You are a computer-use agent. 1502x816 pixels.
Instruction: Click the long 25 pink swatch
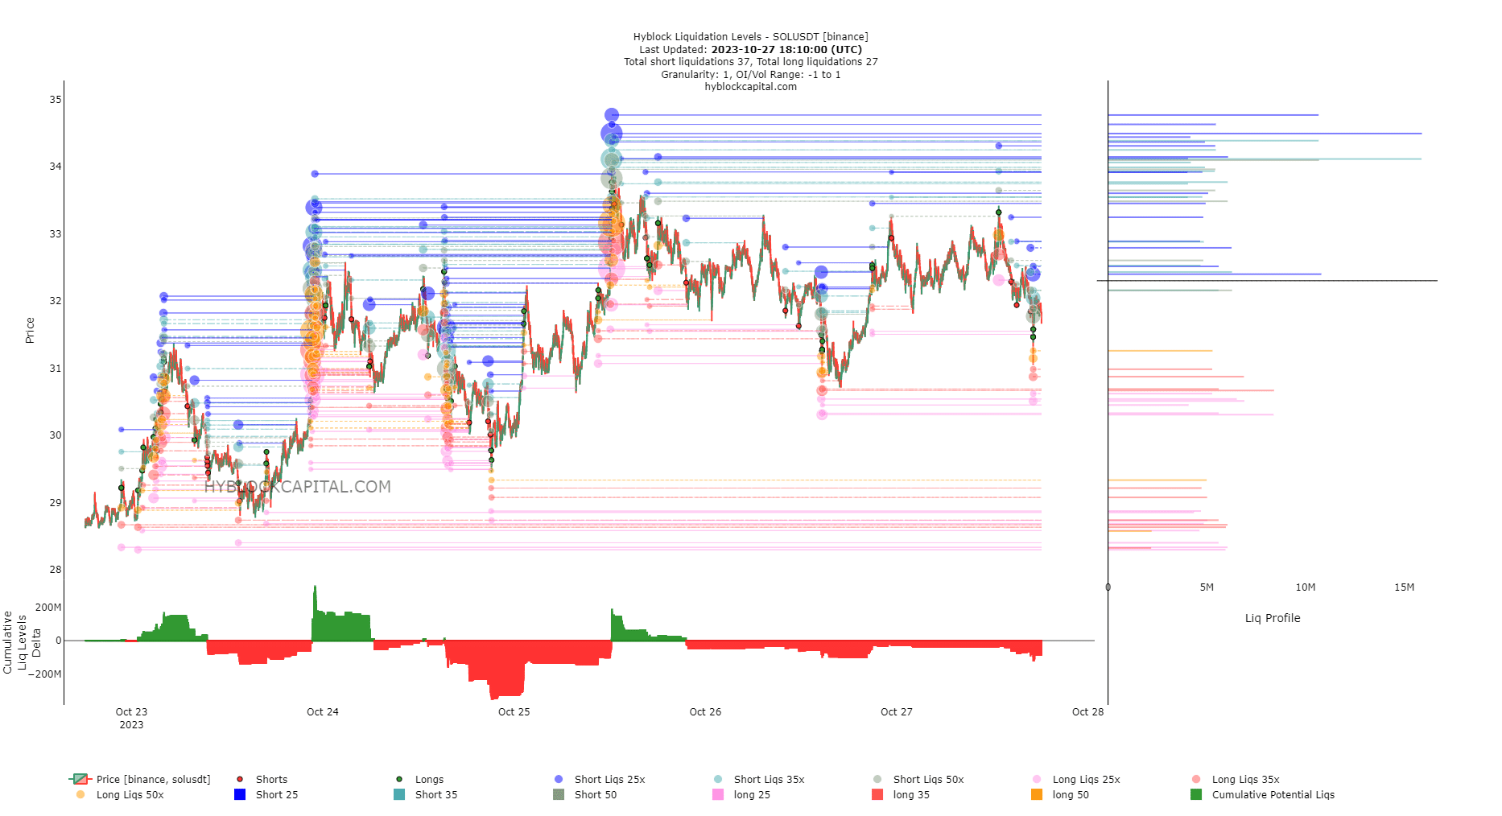(x=718, y=794)
